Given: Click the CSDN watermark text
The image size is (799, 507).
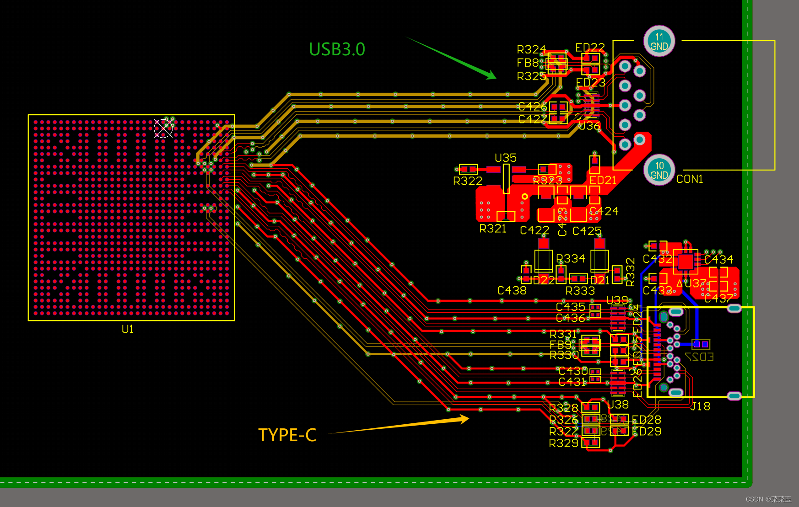Looking at the screenshot, I should coord(770,500).
